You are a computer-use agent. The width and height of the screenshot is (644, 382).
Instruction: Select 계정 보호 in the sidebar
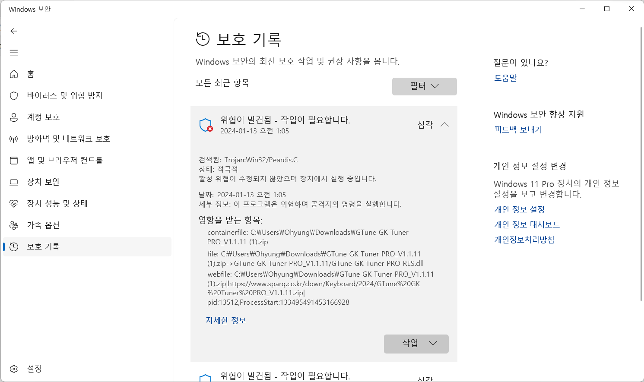pyautogui.click(x=87, y=117)
